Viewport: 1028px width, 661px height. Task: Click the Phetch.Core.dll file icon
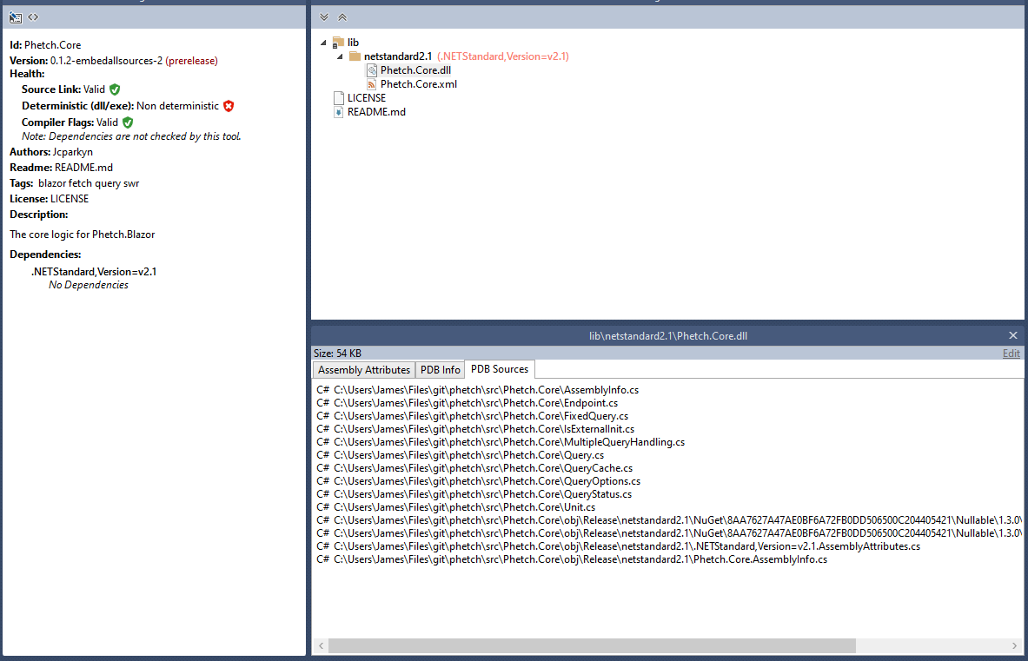pos(371,70)
